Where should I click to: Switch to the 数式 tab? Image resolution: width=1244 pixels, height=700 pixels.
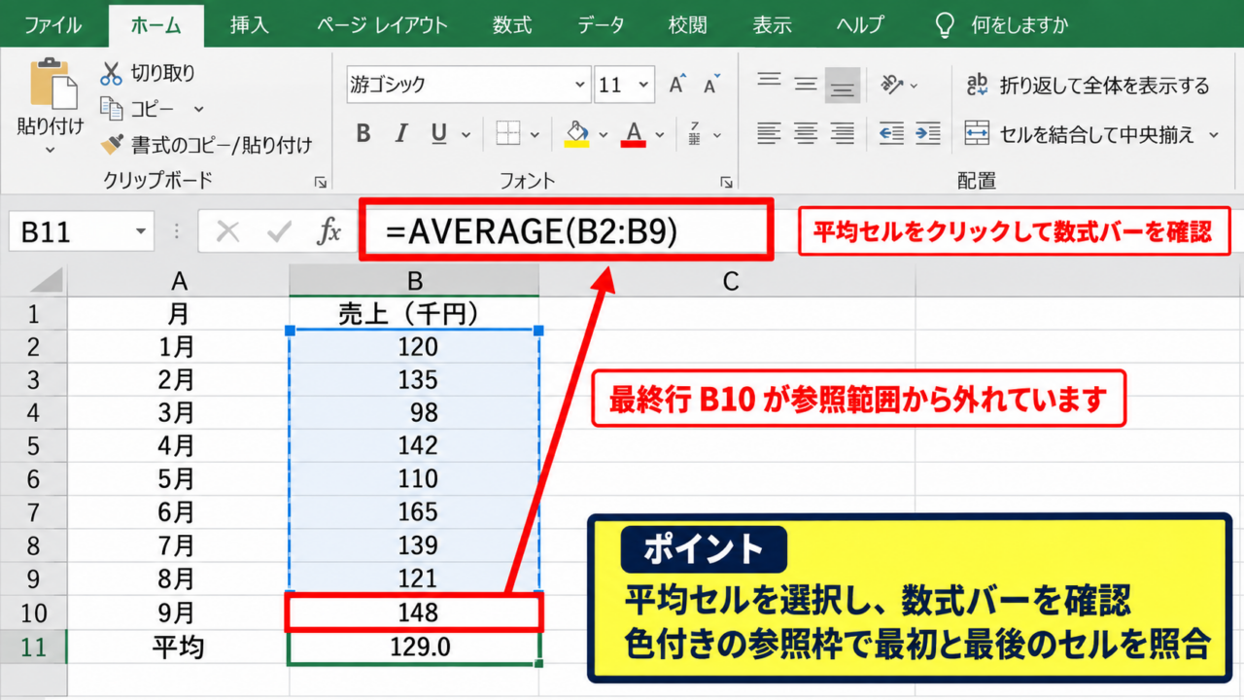(512, 25)
